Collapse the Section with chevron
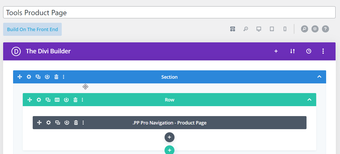340x154 pixels. [319, 77]
